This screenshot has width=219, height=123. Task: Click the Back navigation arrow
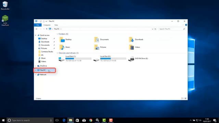37,29
